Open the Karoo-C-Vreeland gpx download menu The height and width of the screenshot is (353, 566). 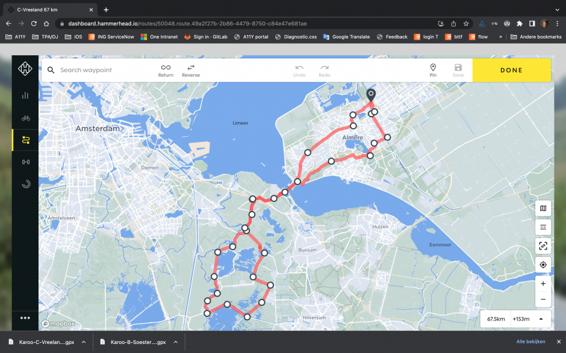(x=84, y=342)
